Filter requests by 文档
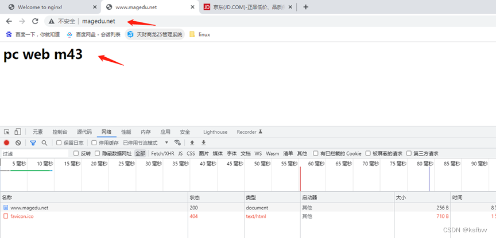Viewport: 496px width, 238px height. [246, 153]
